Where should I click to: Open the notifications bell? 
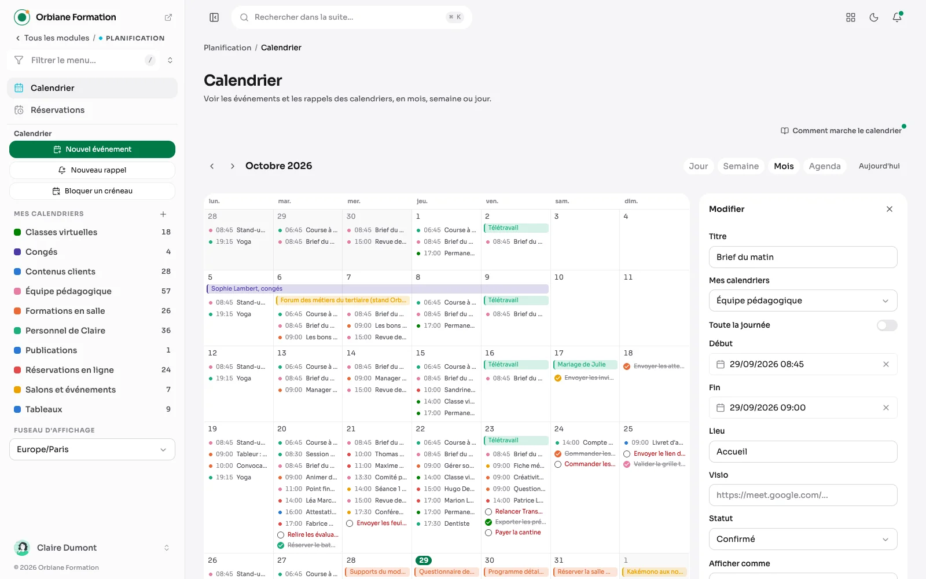click(897, 17)
